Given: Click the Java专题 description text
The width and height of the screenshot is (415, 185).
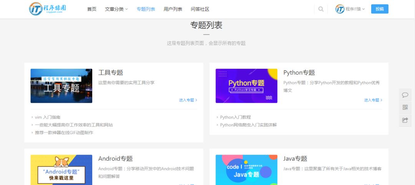Looking at the screenshot, I should tap(332, 168).
